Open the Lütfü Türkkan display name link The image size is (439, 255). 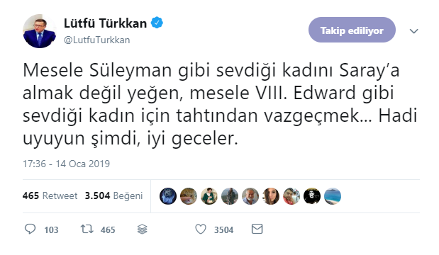click(x=105, y=23)
